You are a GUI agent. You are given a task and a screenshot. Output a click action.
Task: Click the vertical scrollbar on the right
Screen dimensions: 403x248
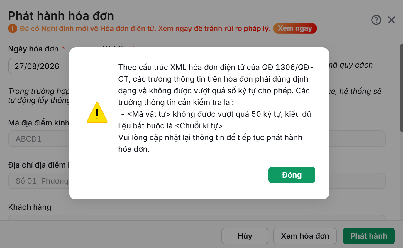pos(401,88)
